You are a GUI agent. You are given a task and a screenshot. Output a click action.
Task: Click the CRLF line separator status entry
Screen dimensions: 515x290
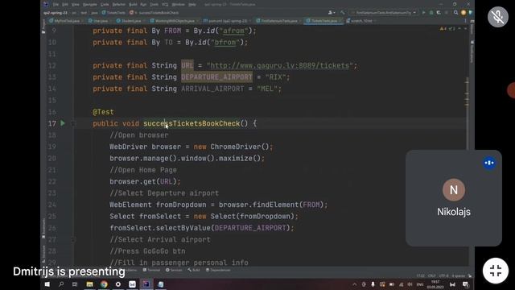[431, 275]
